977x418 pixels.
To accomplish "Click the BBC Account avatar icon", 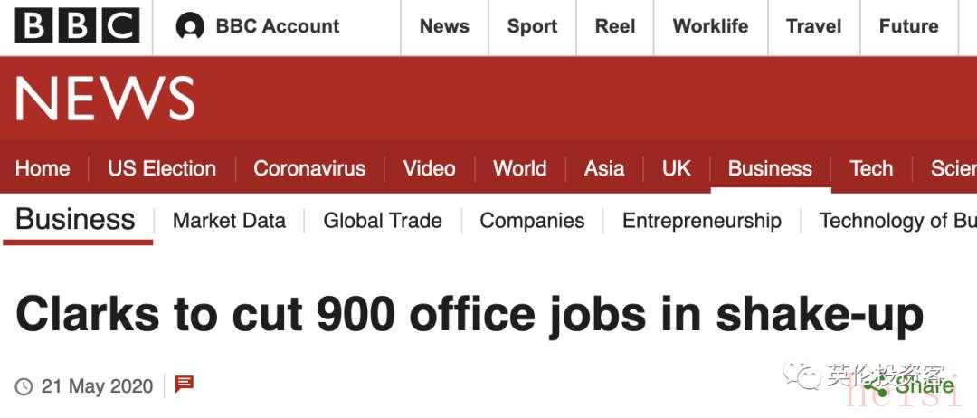I will [190, 27].
